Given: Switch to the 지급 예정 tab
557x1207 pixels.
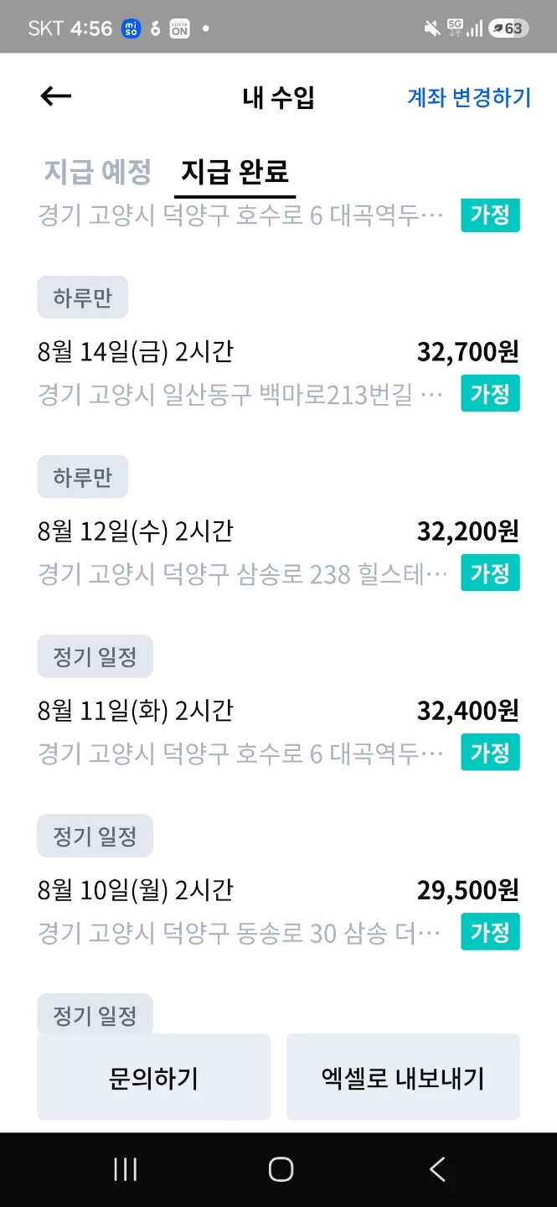Looking at the screenshot, I should coord(97,171).
